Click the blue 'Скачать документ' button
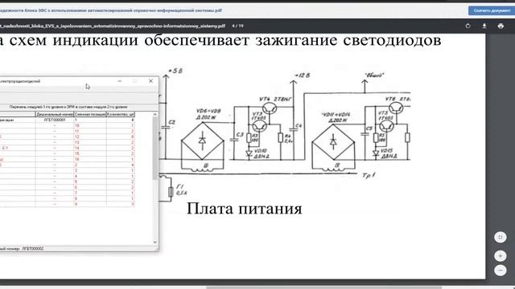Screen dimensions: 515x289 (x=492, y=10)
